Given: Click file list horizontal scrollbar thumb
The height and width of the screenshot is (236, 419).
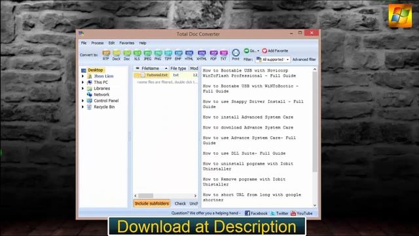Looking at the screenshot, I should coord(145,196).
